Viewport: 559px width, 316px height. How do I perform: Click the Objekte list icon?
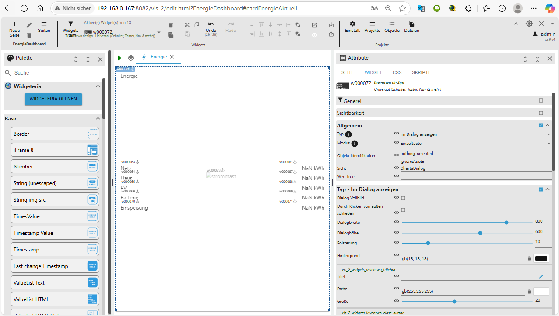click(x=392, y=24)
